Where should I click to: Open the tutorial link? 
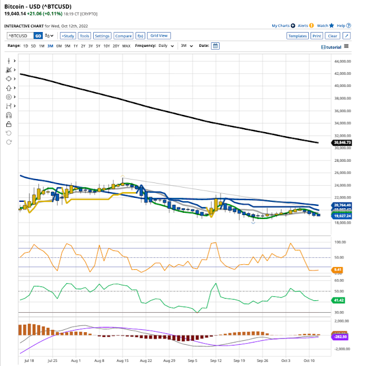click(331, 47)
